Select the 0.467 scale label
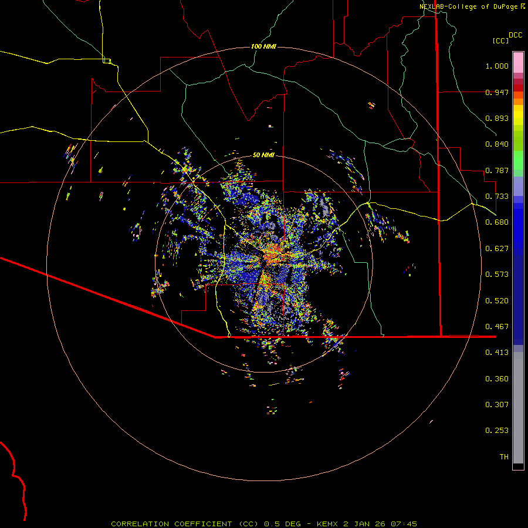Screen dimensions: 528x528 point(497,327)
